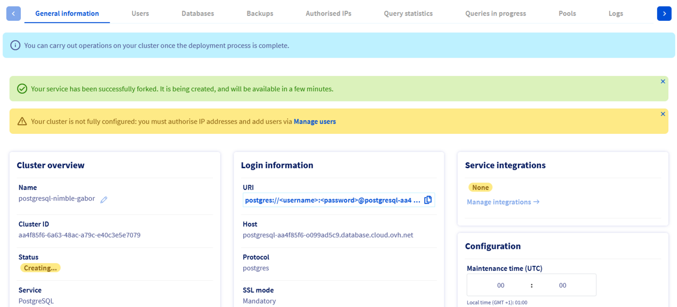
Task: Copy the URI with clipboard icon
Action: click(x=428, y=200)
